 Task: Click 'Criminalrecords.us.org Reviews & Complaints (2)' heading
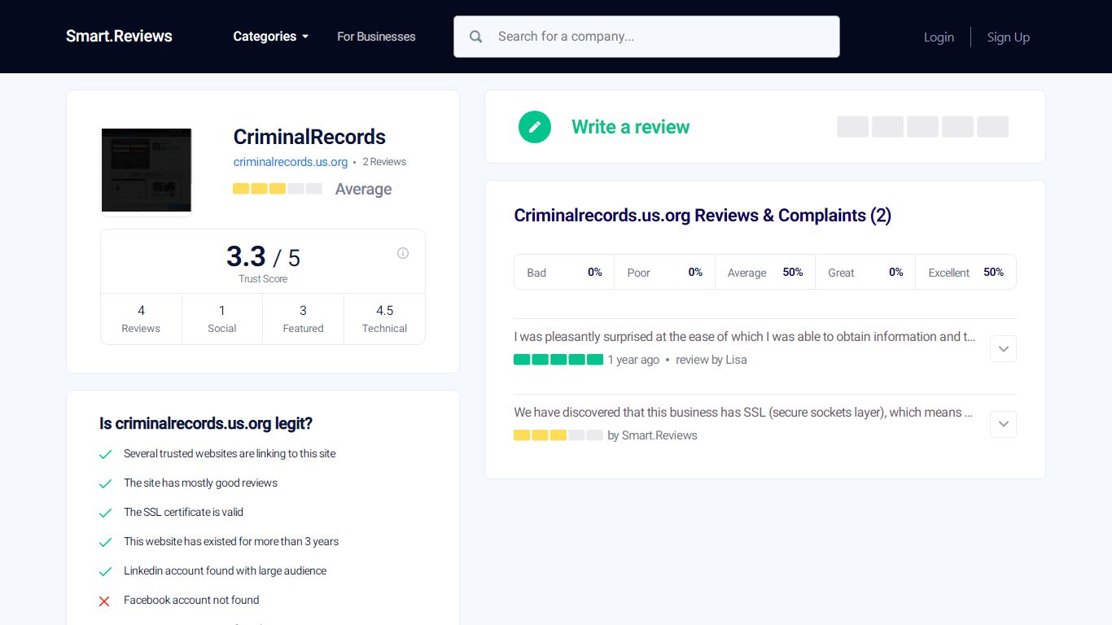[x=703, y=216]
